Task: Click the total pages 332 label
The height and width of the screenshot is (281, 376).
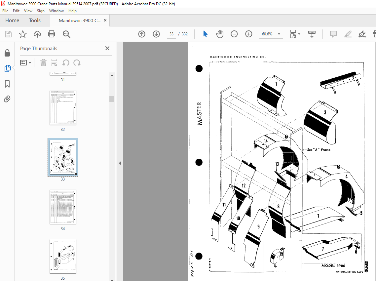Action: [x=185, y=34]
